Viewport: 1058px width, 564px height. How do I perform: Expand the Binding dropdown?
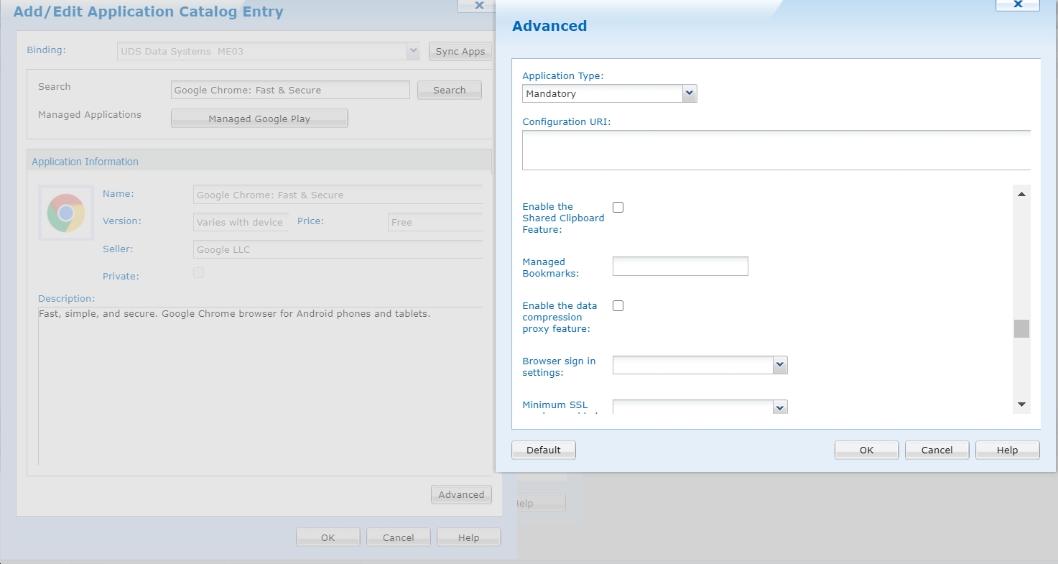(x=413, y=51)
